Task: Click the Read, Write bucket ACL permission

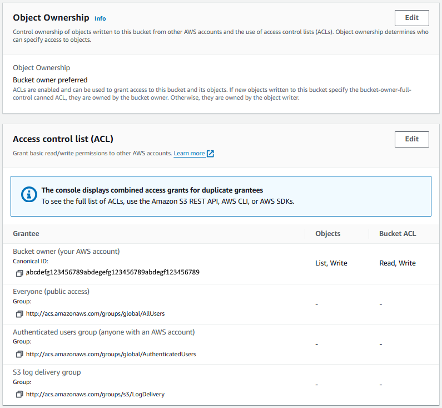Action: pos(398,263)
